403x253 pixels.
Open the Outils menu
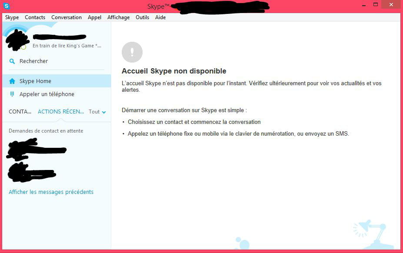pos(143,17)
